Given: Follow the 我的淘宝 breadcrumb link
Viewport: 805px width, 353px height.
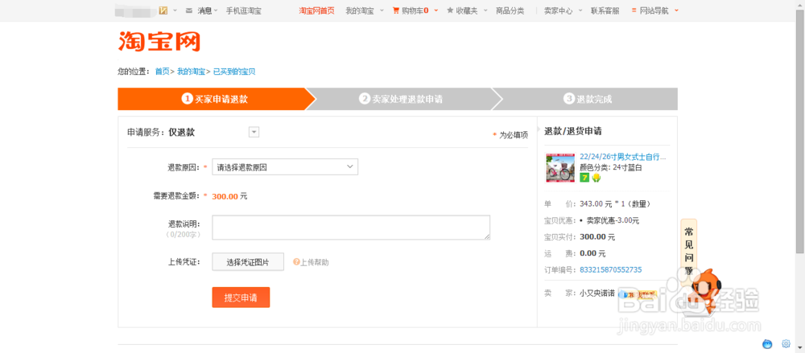Looking at the screenshot, I should [x=191, y=72].
